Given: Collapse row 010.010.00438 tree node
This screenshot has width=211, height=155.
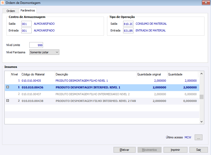Looking at the screenshot, I should click(x=8, y=101).
